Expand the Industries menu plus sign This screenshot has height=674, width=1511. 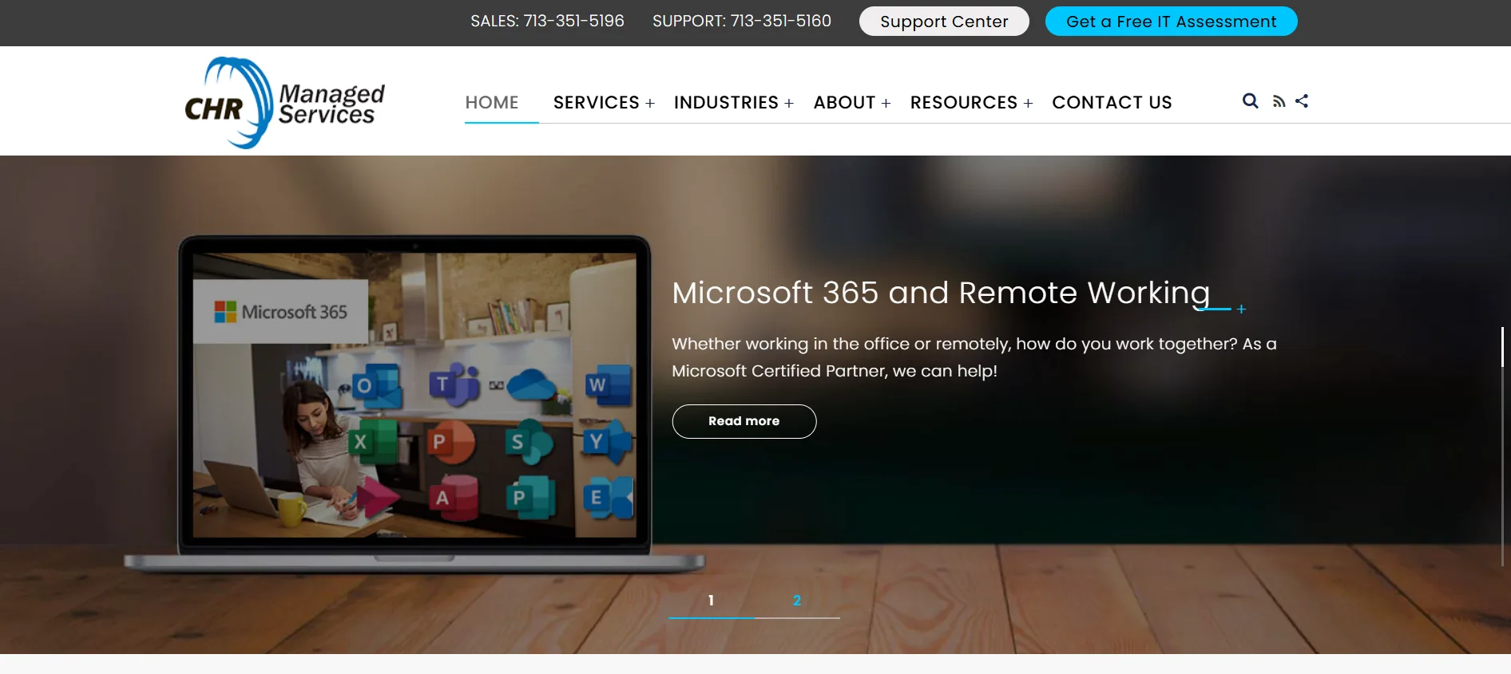pos(789,104)
